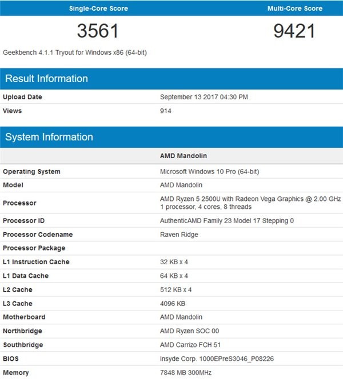Click the Motherboard label

(x=24, y=317)
